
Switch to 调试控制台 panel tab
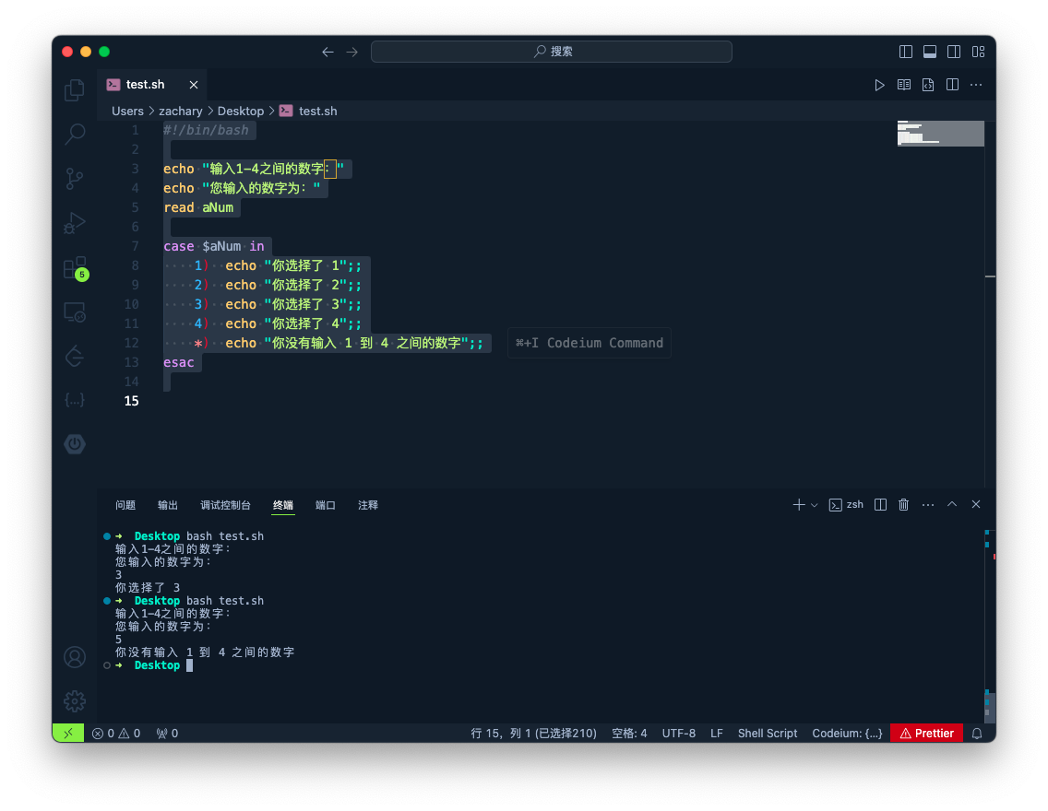(225, 505)
